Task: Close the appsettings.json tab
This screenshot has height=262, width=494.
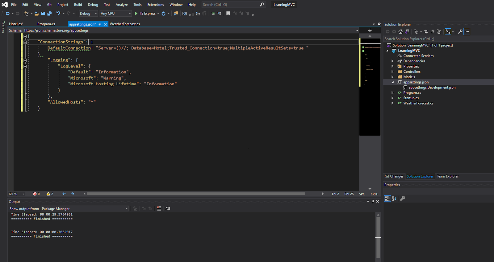Action: point(105,24)
